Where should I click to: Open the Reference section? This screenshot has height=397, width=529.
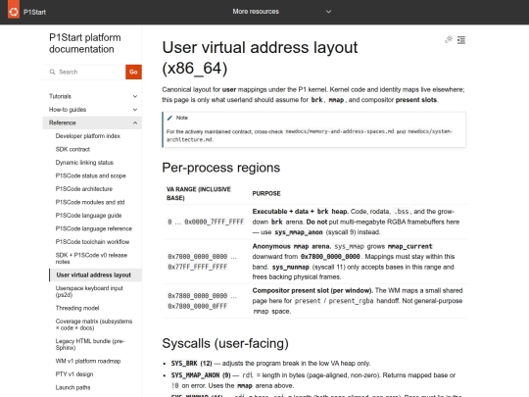point(63,123)
